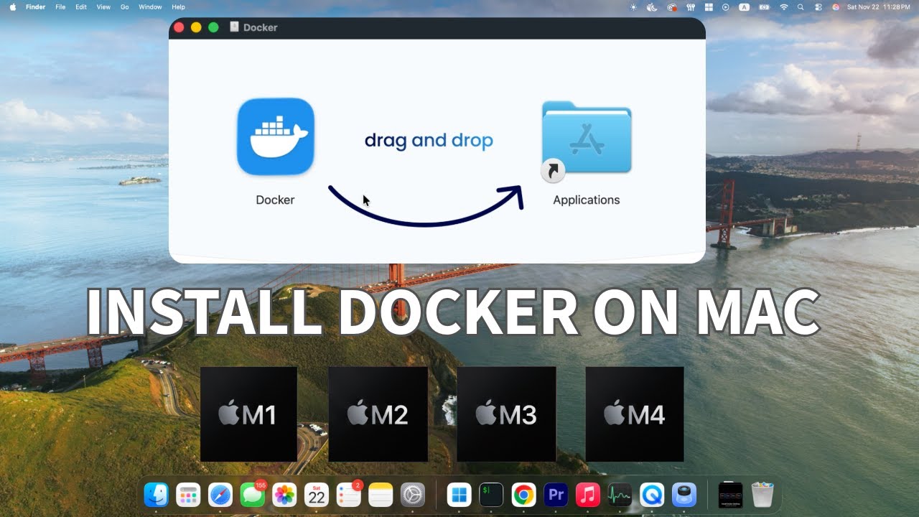Screen dimensions: 919x517
Task: Open QuickTime Player in dock
Action: tap(652, 495)
